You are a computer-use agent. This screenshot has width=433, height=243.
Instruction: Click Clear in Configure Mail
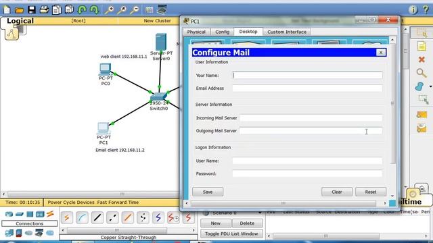[337, 192]
